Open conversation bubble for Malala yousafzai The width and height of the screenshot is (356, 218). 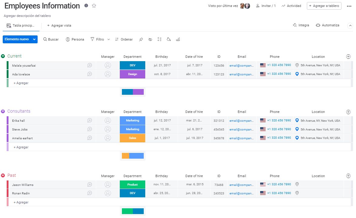click(90, 65)
